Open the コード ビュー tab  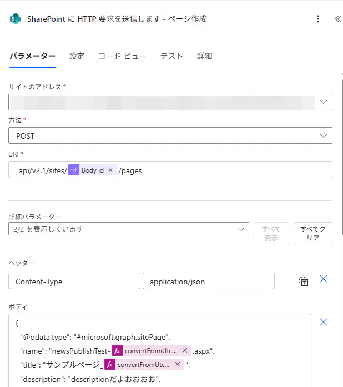click(123, 56)
